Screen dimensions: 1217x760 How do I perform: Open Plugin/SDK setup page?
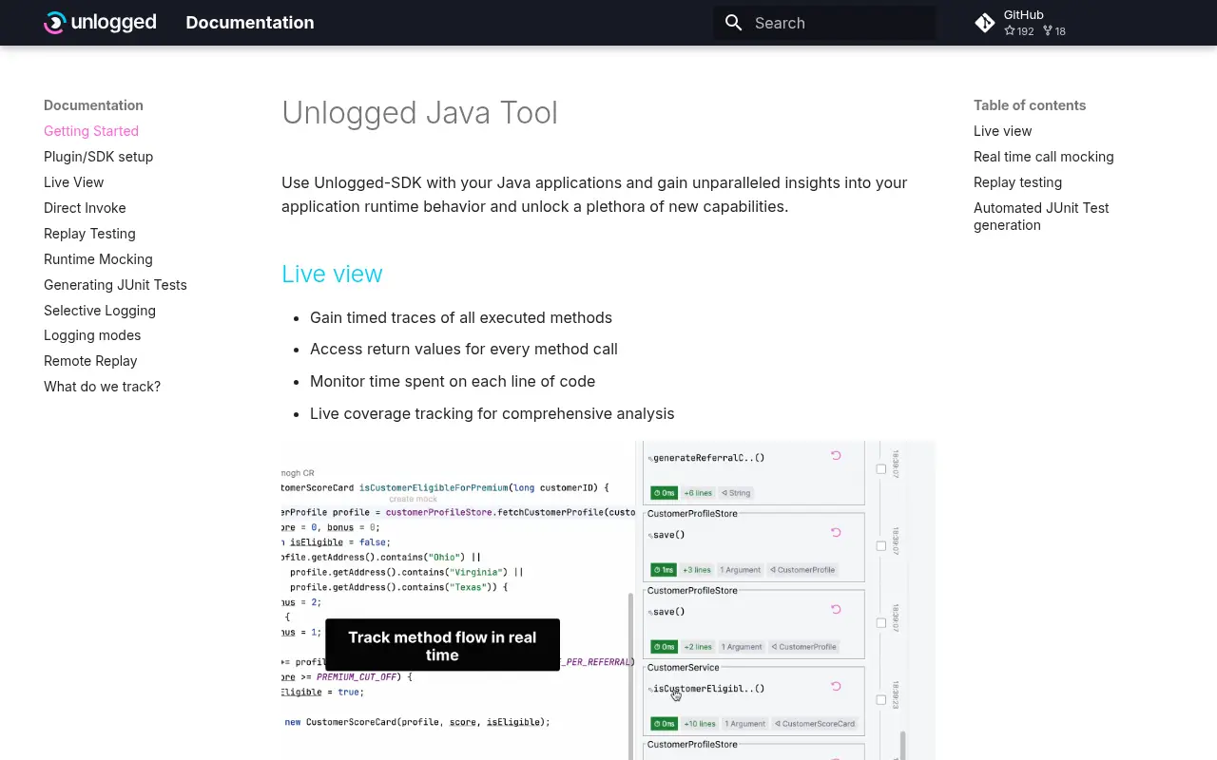pos(98,157)
